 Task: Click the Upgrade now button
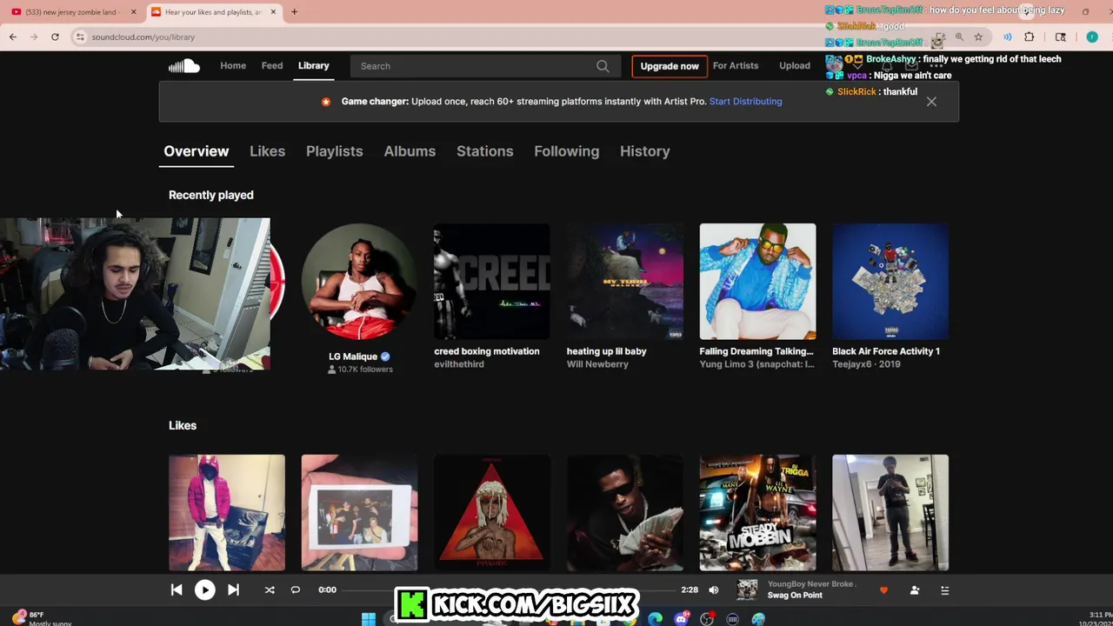point(670,66)
